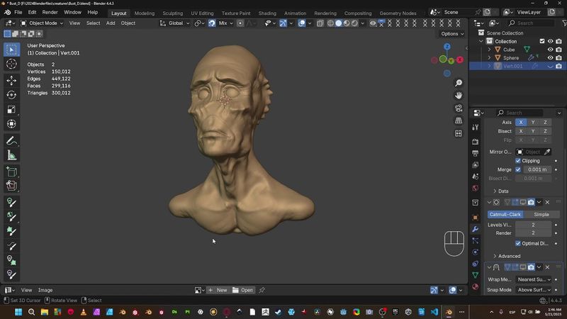Viewport: 567px width, 319px height.
Task: Select the Annotate pencil tool
Action: (x=11, y=140)
